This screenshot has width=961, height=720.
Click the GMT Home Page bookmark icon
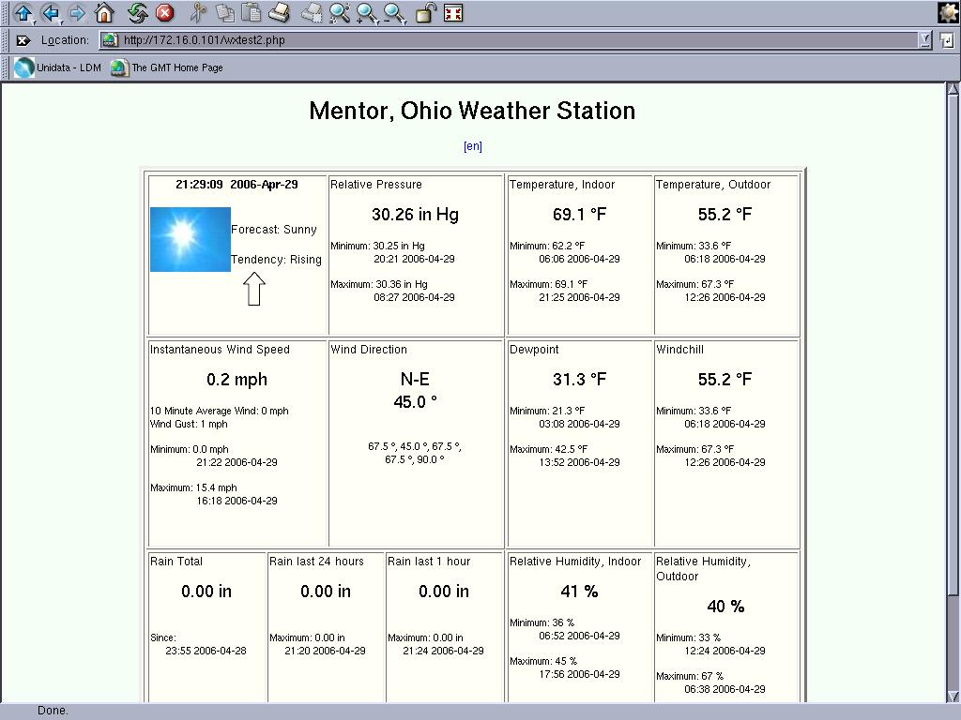click(x=120, y=67)
